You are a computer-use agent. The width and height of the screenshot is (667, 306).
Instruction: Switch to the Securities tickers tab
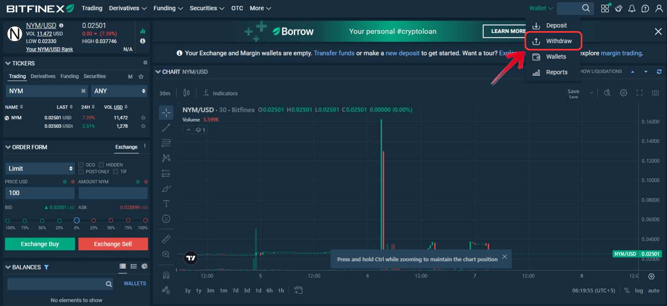94,76
